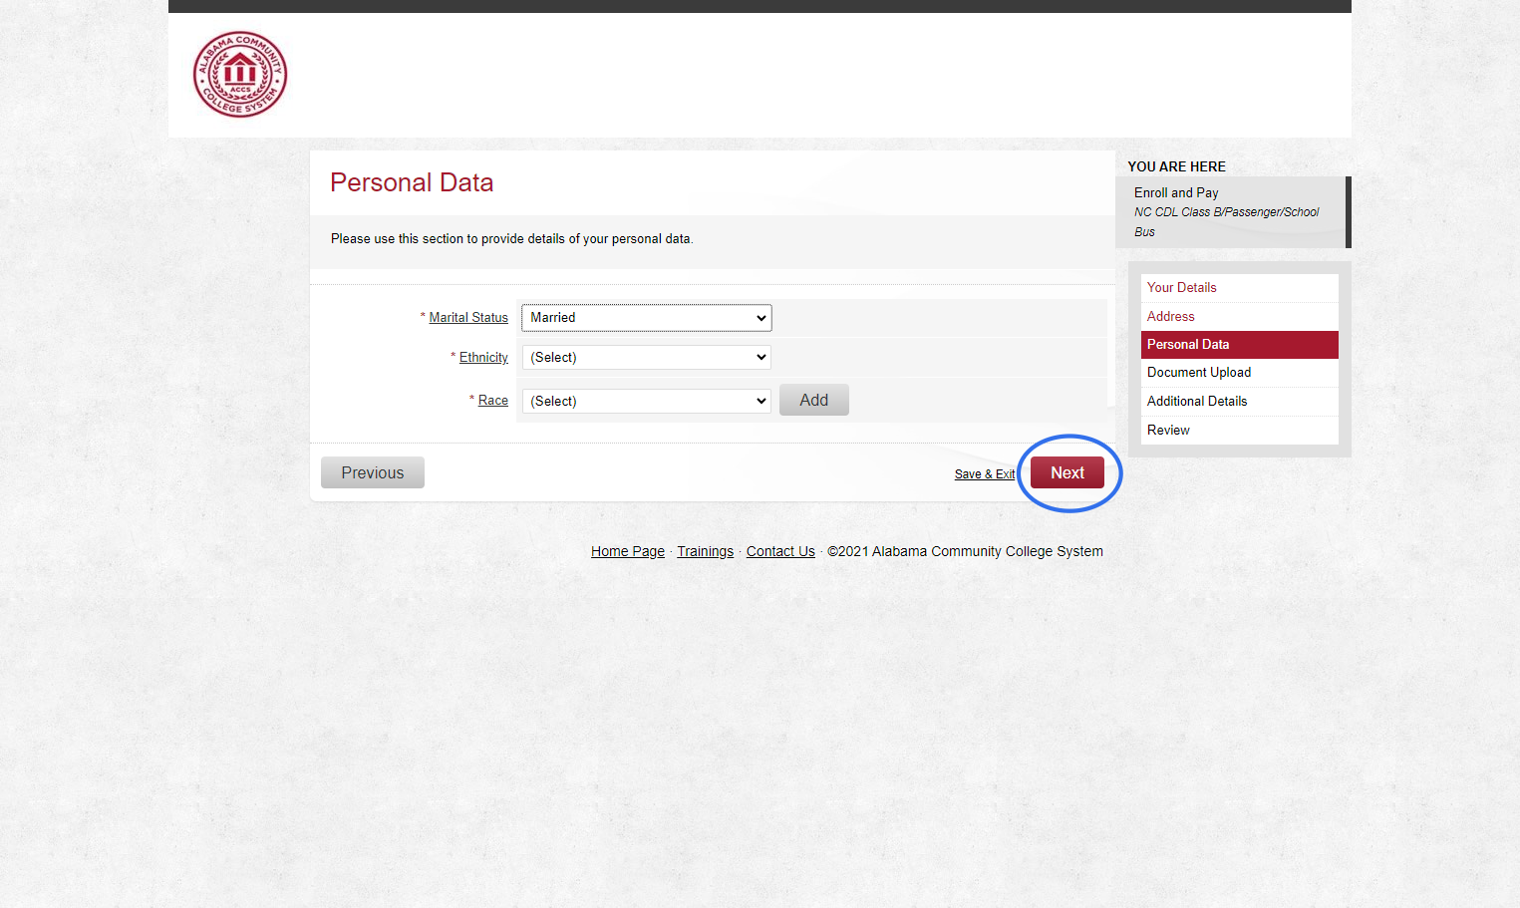
Task: Select Personal Data step in sidebar
Action: [x=1240, y=345]
